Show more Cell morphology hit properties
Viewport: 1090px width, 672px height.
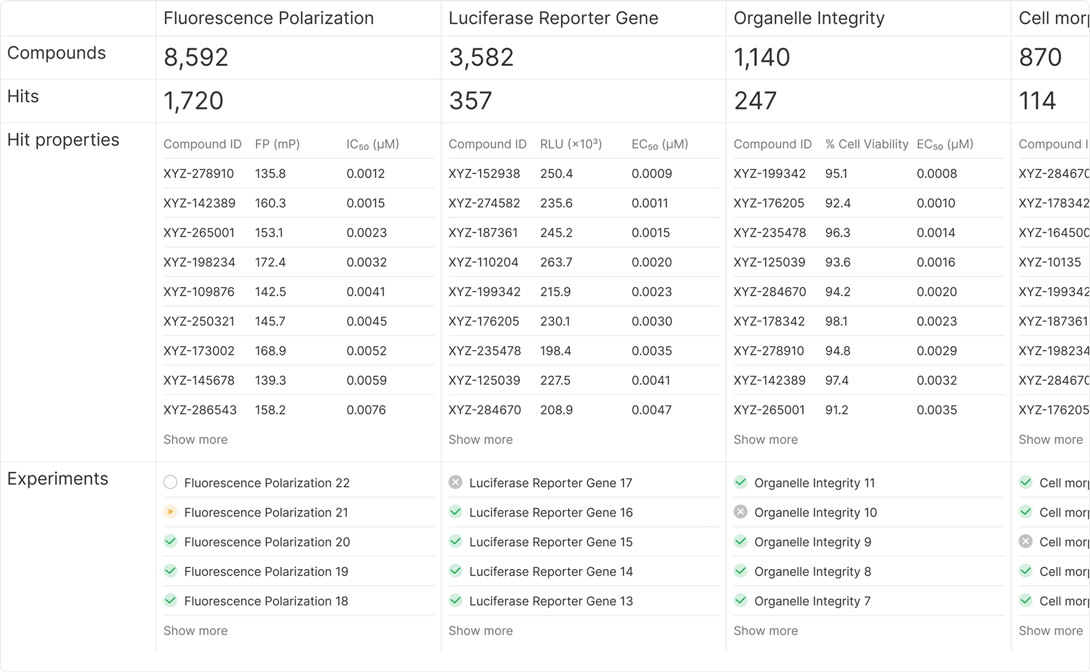(1051, 439)
